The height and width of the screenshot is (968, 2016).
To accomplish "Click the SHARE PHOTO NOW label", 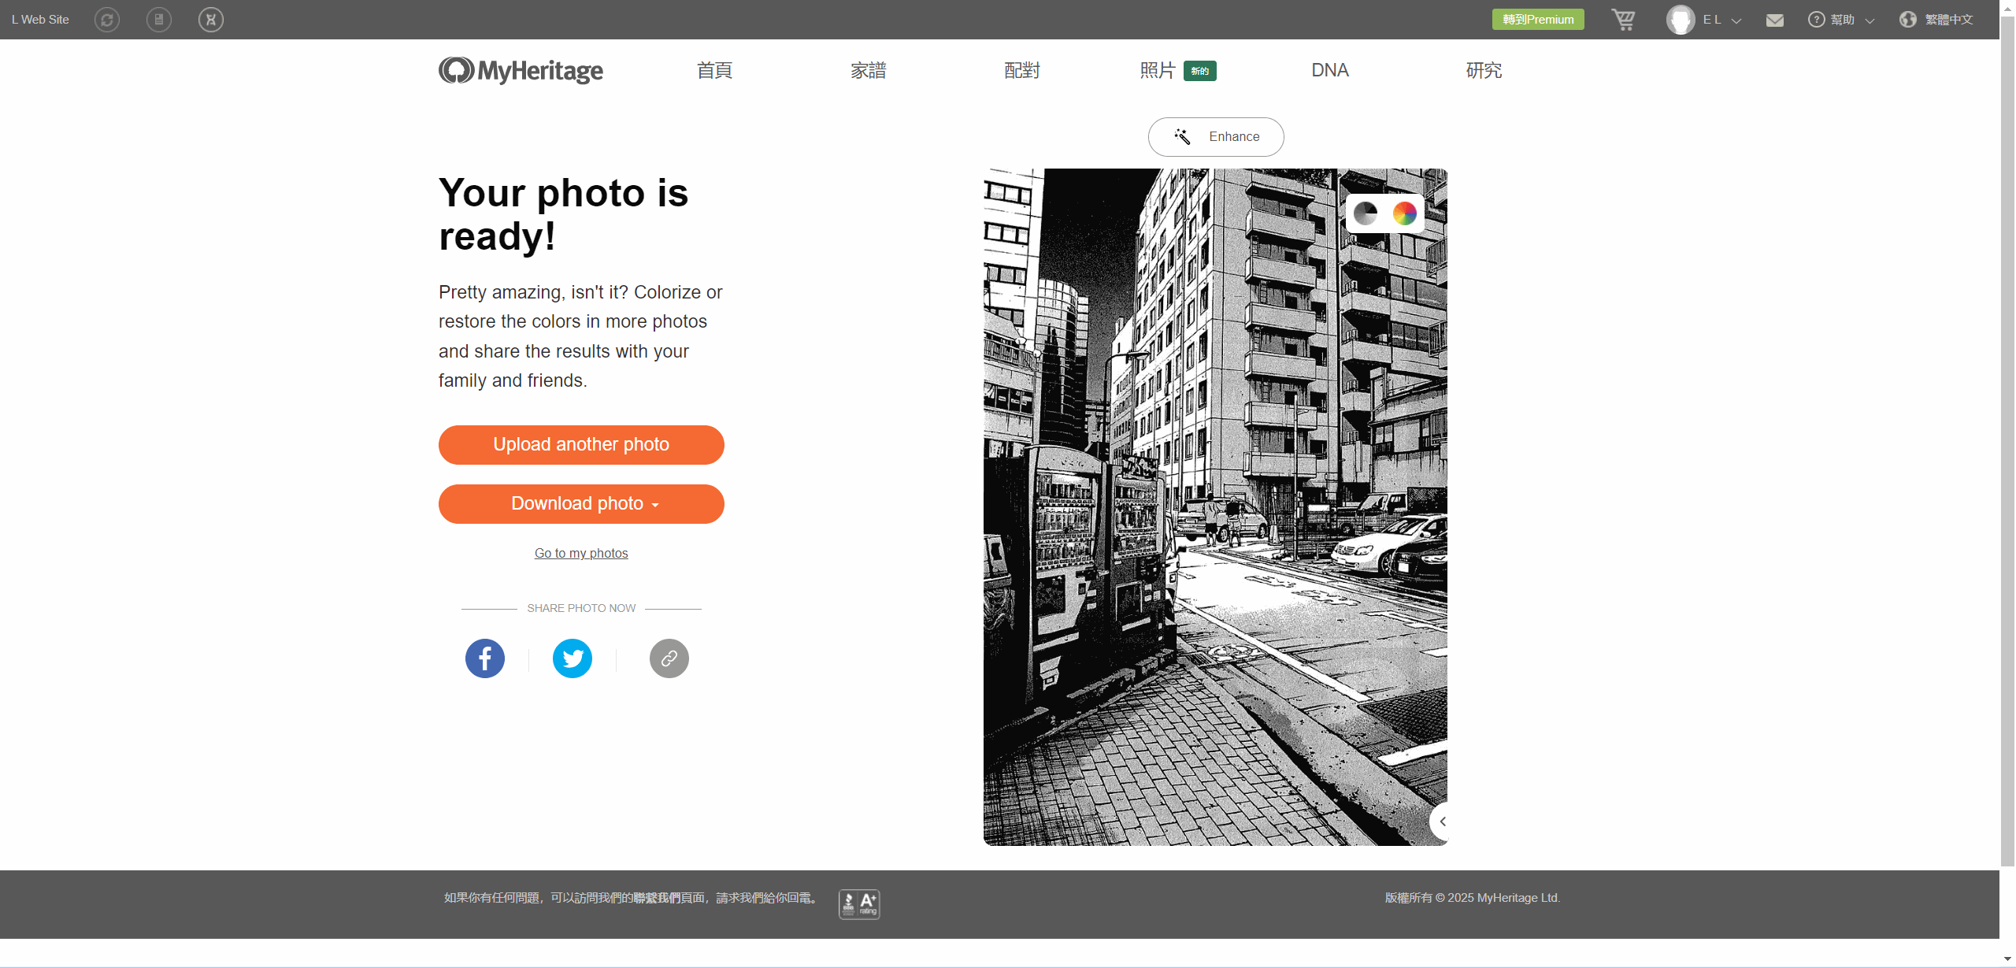I will click(x=581, y=609).
